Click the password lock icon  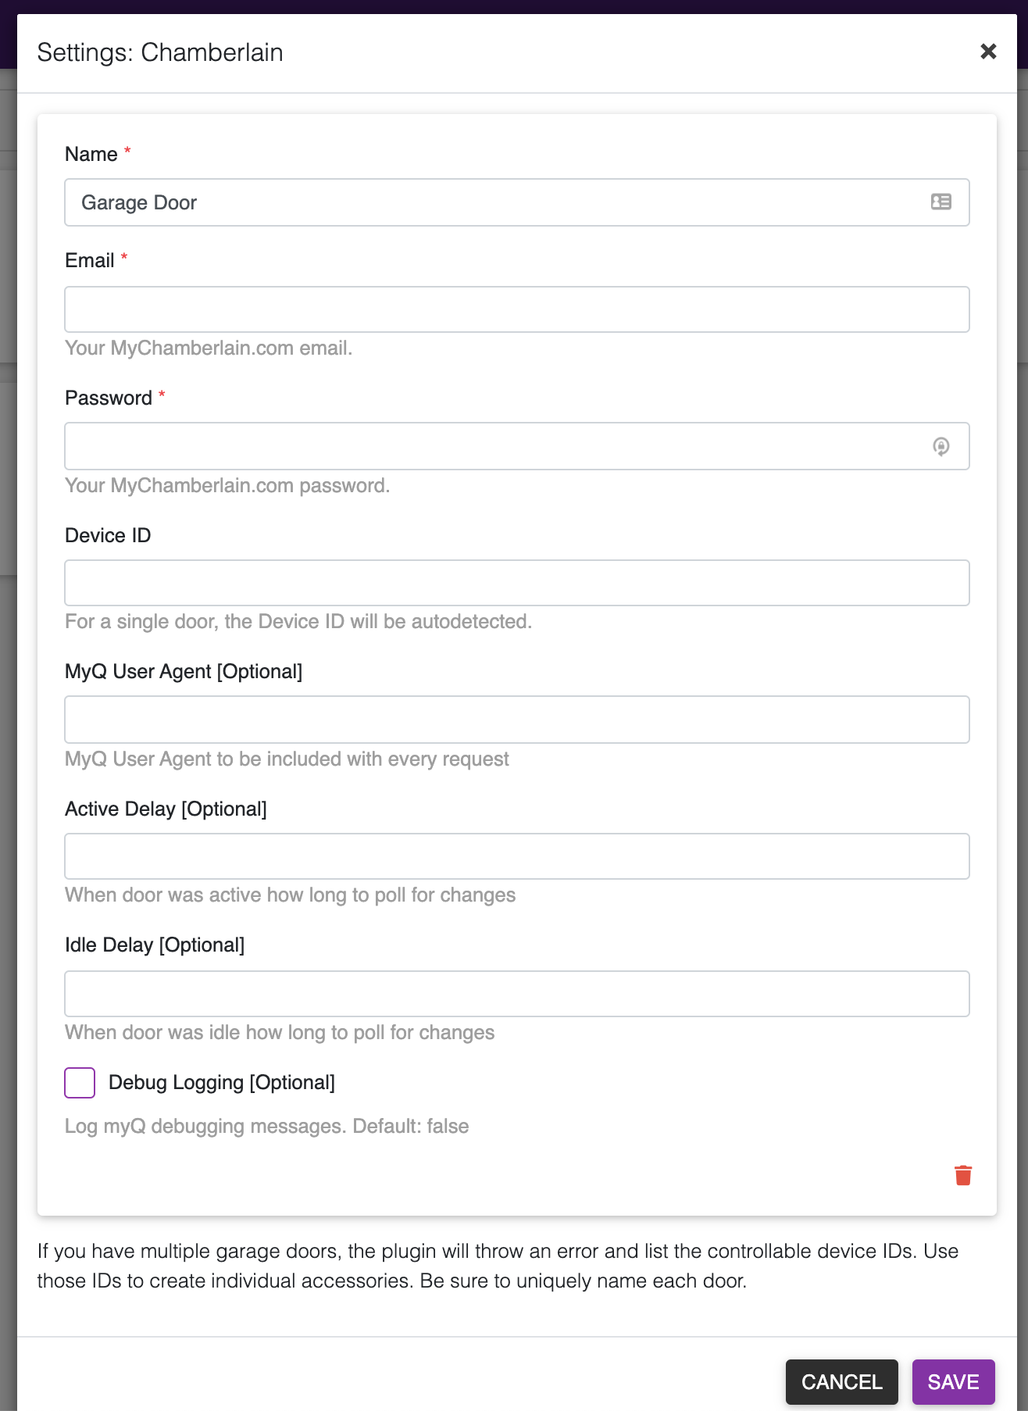point(941,446)
